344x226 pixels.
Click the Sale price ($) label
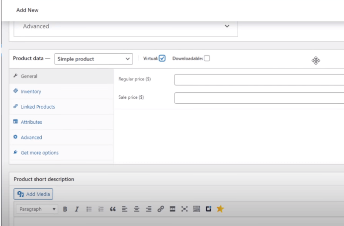131,97
